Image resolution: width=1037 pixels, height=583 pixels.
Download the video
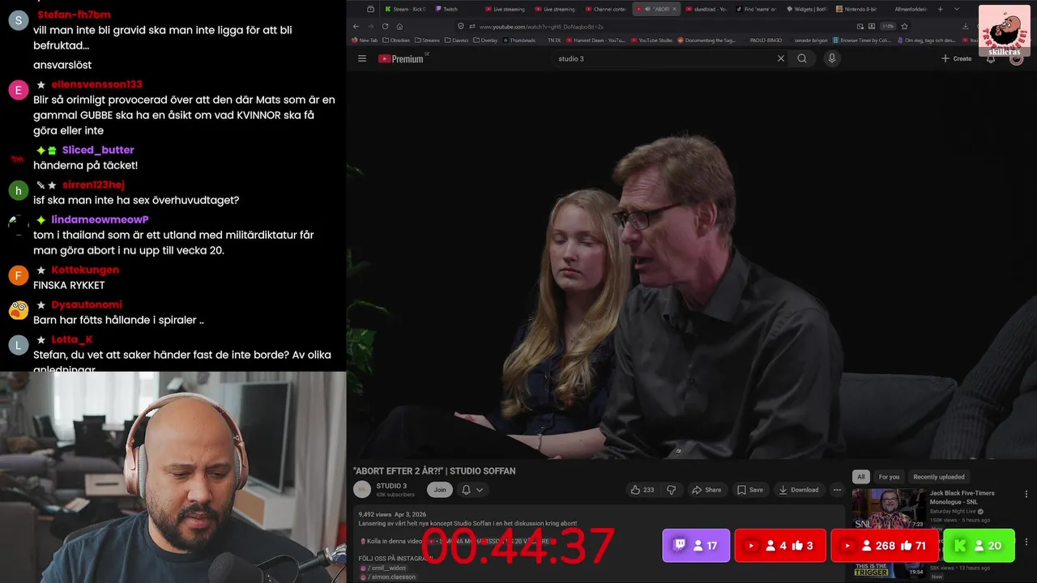799,490
